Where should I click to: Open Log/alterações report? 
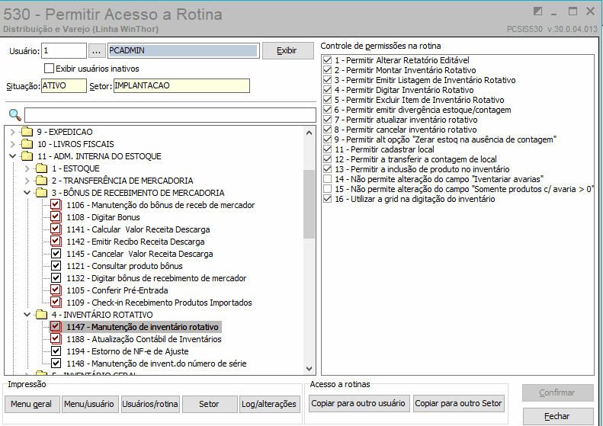(269, 404)
